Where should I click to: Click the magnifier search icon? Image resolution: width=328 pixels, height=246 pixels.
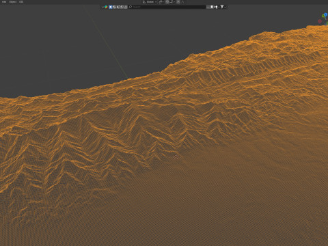[x=131, y=7]
